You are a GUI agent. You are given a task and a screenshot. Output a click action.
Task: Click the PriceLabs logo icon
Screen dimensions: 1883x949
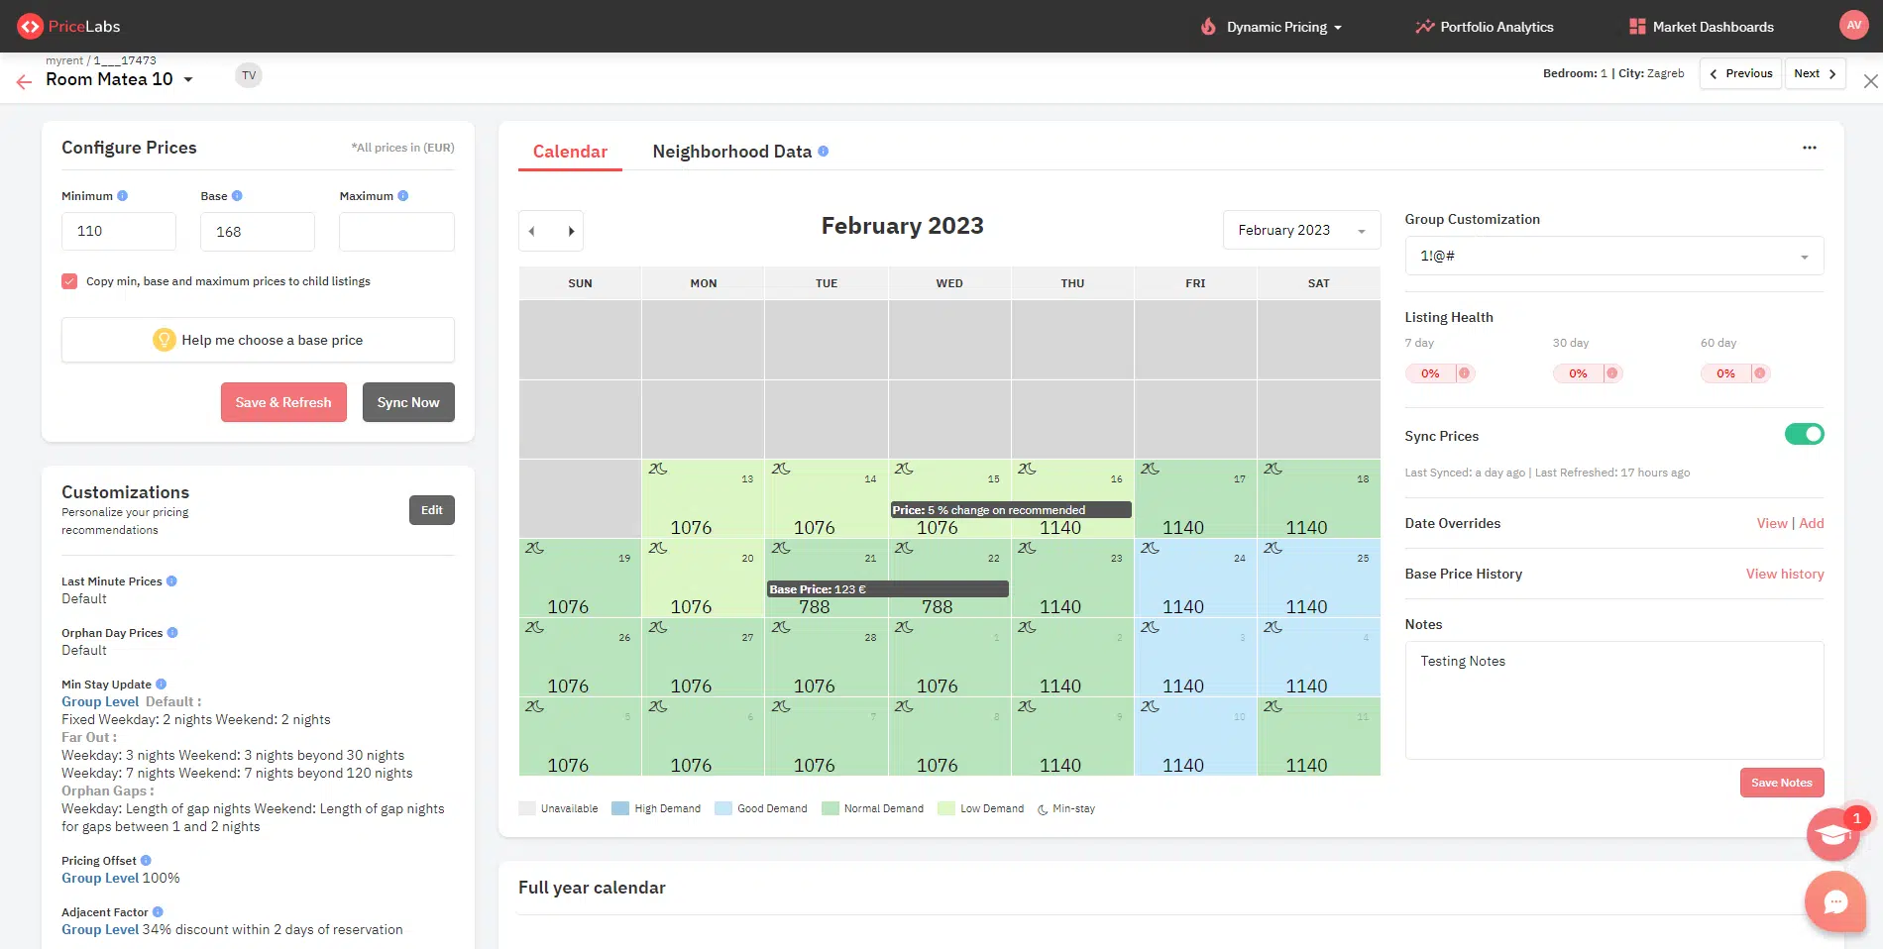click(x=32, y=26)
